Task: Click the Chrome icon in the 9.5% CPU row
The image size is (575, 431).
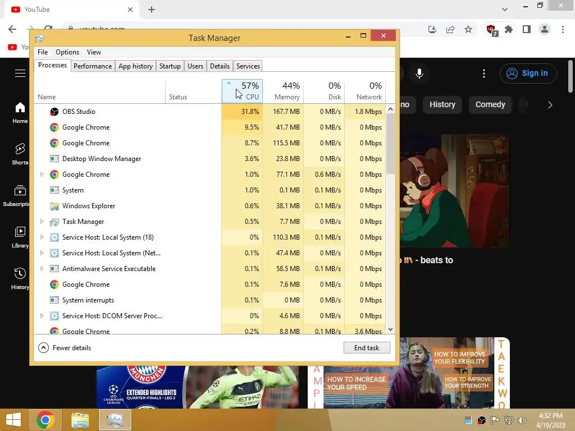Action: [54, 127]
